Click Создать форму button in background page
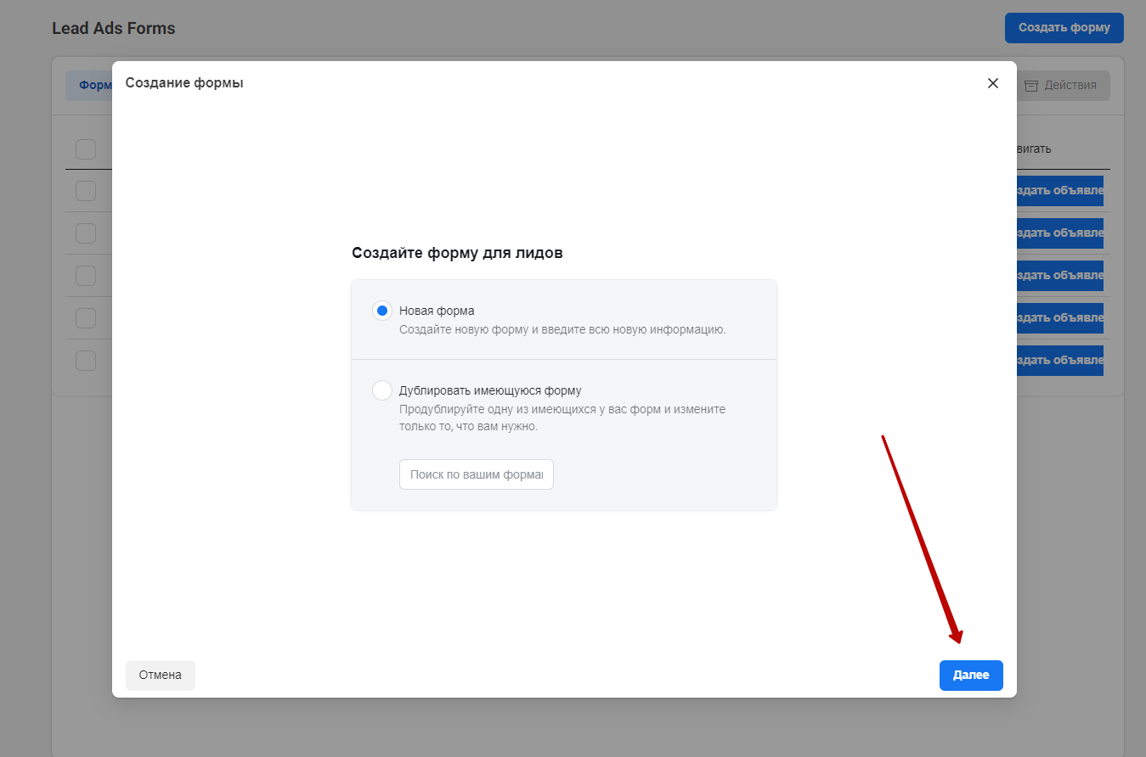1146x757 pixels. (x=1064, y=27)
